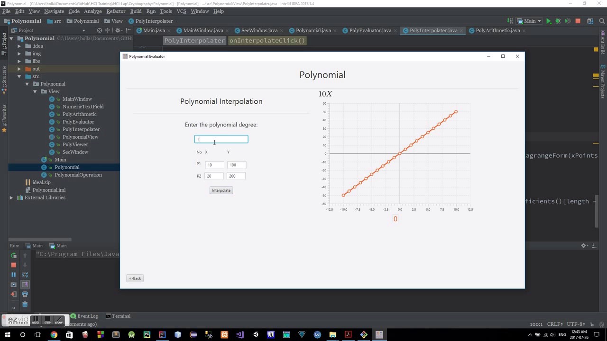Collapse the View package
The height and width of the screenshot is (341, 607).
pos(35,91)
